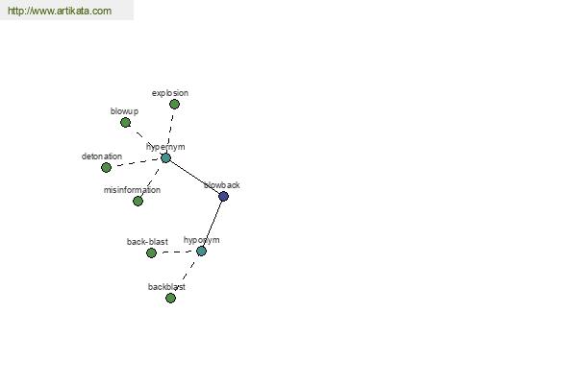Select the back-blast node circle
Viewport: 577px width, 384px height.
[x=151, y=252]
